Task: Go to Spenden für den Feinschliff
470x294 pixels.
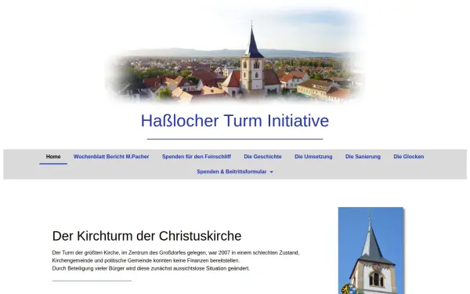Action: [x=197, y=157]
